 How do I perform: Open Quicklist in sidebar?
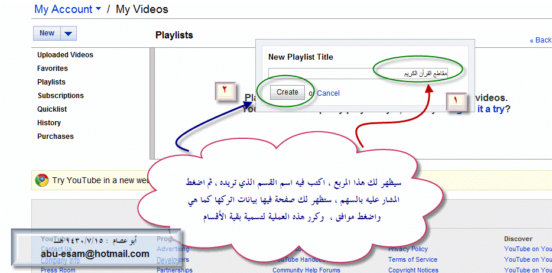tap(52, 109)
